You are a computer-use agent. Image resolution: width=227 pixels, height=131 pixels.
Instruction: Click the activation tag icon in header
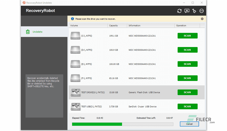(x=194, y=11)
